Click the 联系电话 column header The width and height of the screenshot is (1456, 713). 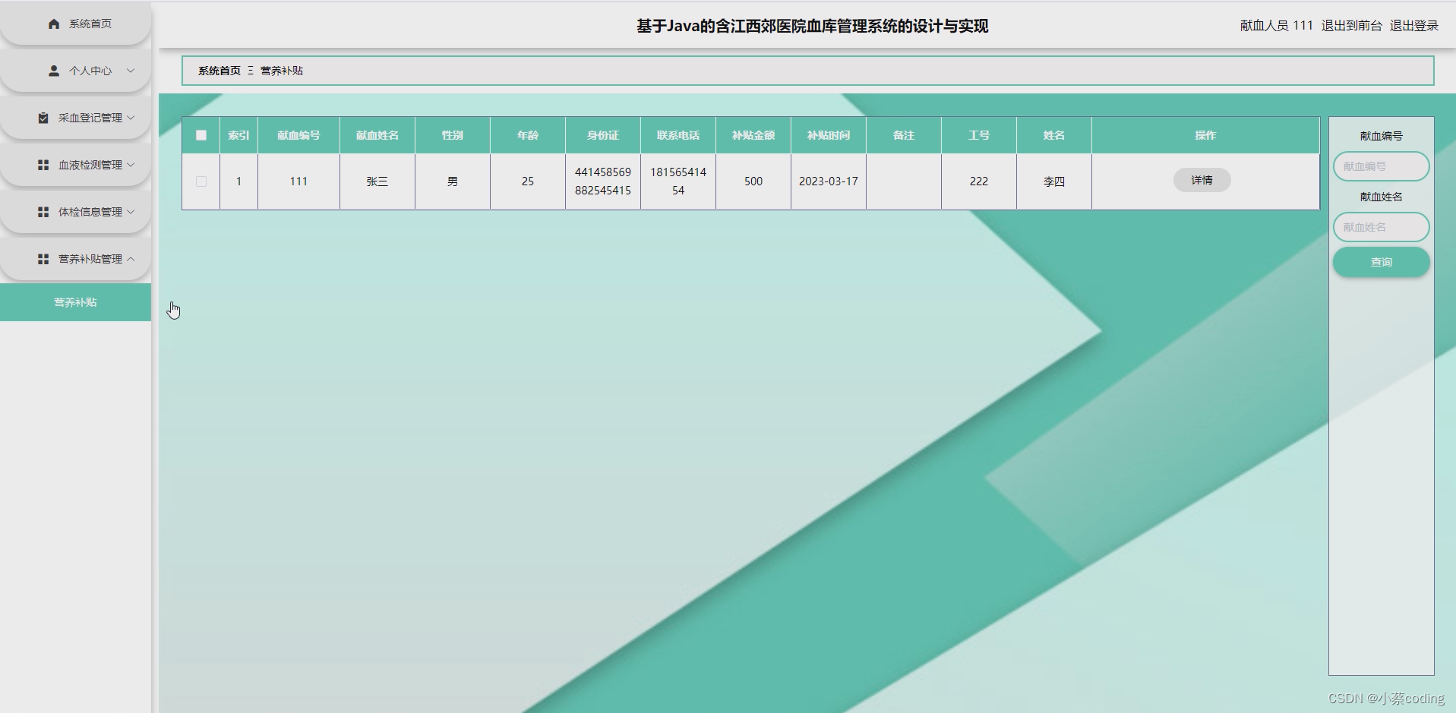click(678, 135)
